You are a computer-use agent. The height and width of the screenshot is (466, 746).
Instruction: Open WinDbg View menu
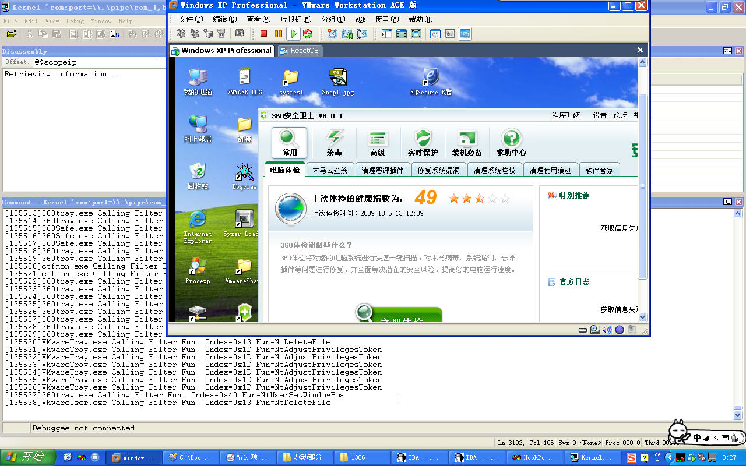(x=52, y=21)
